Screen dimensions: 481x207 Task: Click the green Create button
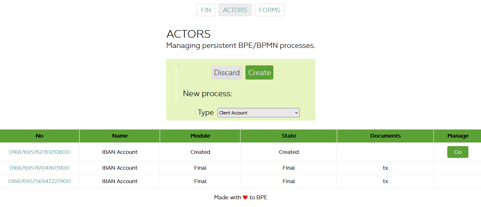point(259,73)
